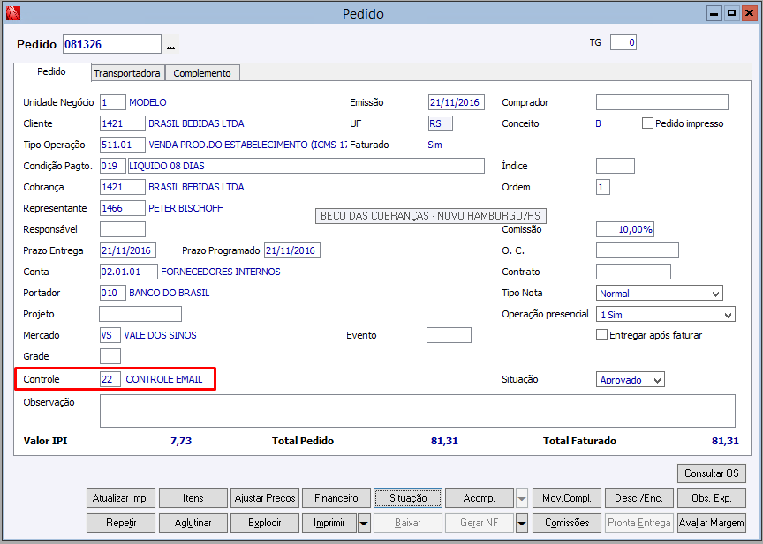Click the Mov.Compl. button
The height and width of the screenshot is (544, 763).
(x=567, y=498)
